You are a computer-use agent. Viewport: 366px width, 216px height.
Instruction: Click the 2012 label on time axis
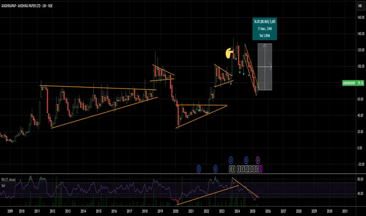(x=52, y=211)
